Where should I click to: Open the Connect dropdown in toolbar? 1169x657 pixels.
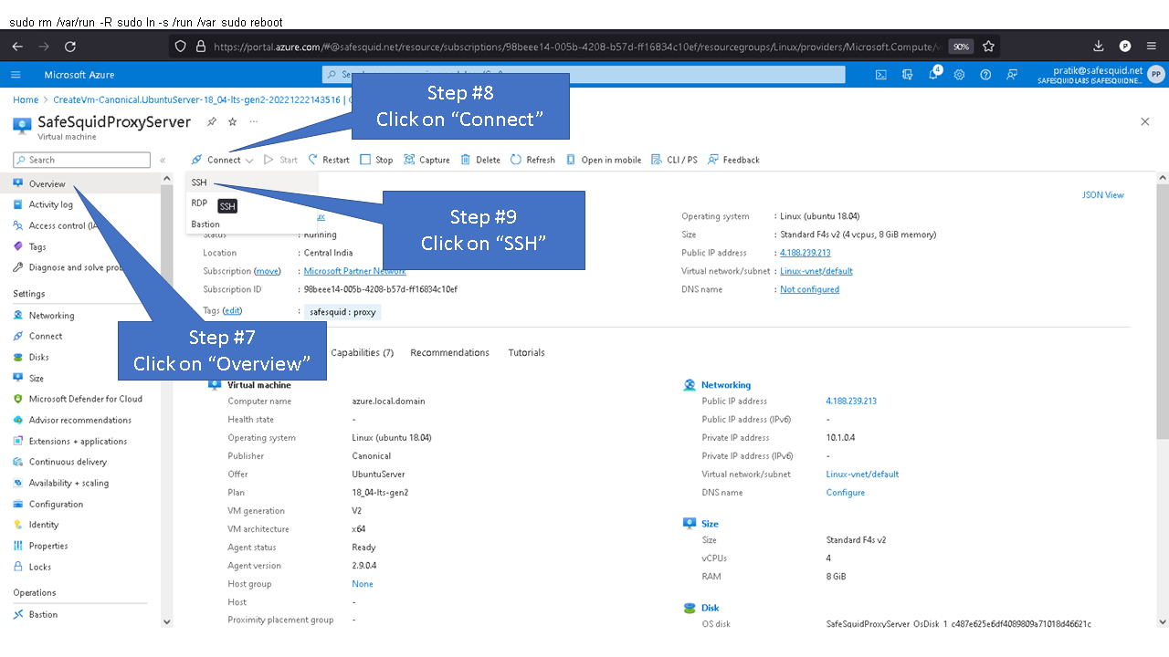click(x=222, y=160)
